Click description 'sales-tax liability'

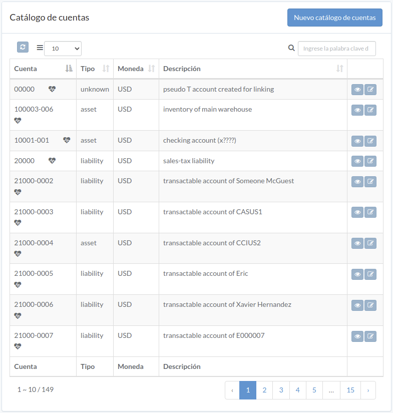189,161
